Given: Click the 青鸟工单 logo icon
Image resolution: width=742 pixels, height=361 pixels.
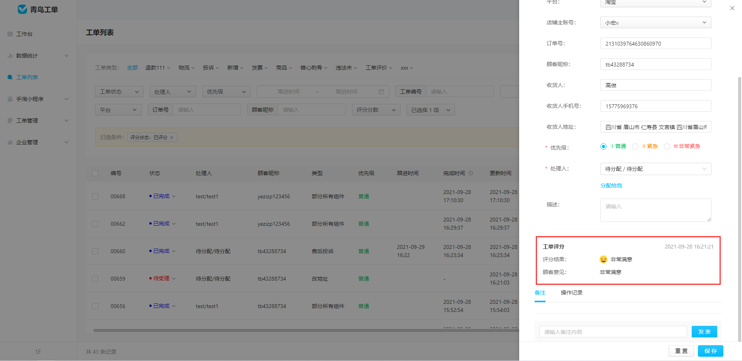Looking at the screenshot, I should (22, 9).
